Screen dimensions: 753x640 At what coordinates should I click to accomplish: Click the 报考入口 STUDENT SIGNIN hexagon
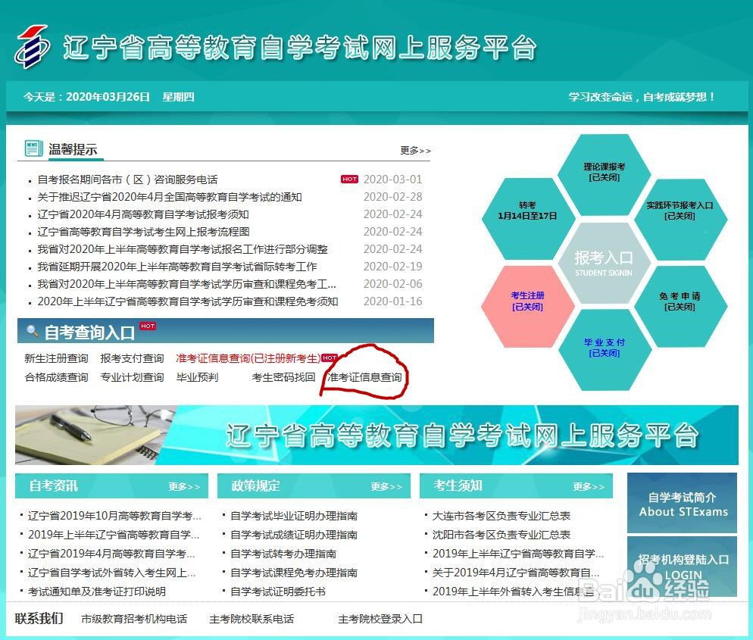click(604, 263)
